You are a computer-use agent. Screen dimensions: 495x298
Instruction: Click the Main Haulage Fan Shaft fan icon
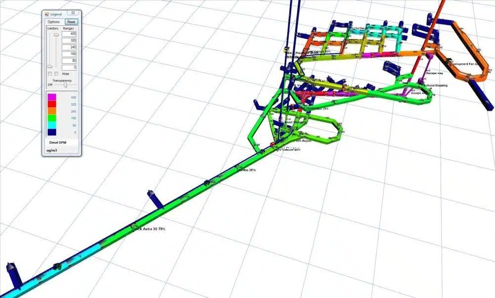pyautogui.click(x=285, y=49)
